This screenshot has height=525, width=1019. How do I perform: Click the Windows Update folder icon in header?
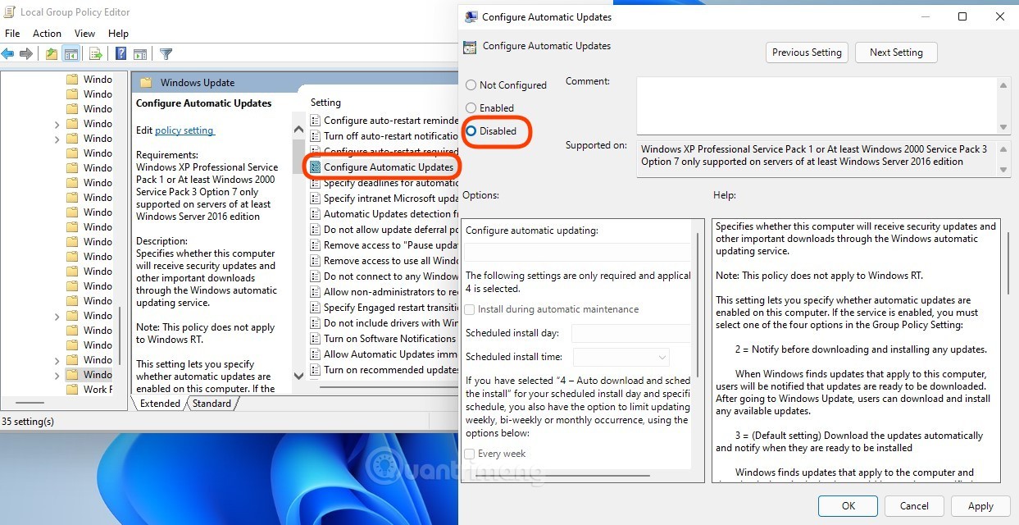click(x=146, y=83)
